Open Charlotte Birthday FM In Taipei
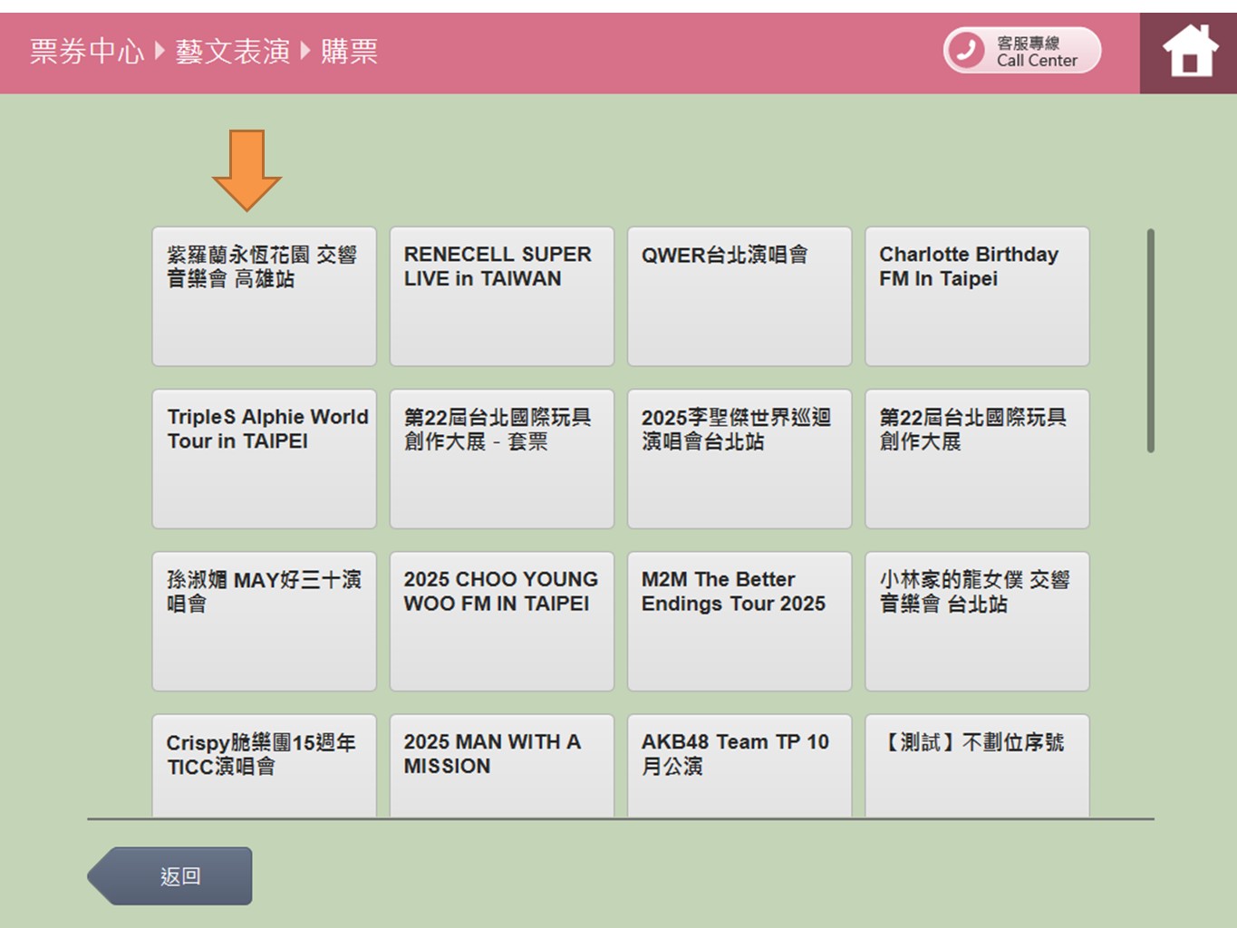The image size is (1237, 928). click(x=977, y=296)
